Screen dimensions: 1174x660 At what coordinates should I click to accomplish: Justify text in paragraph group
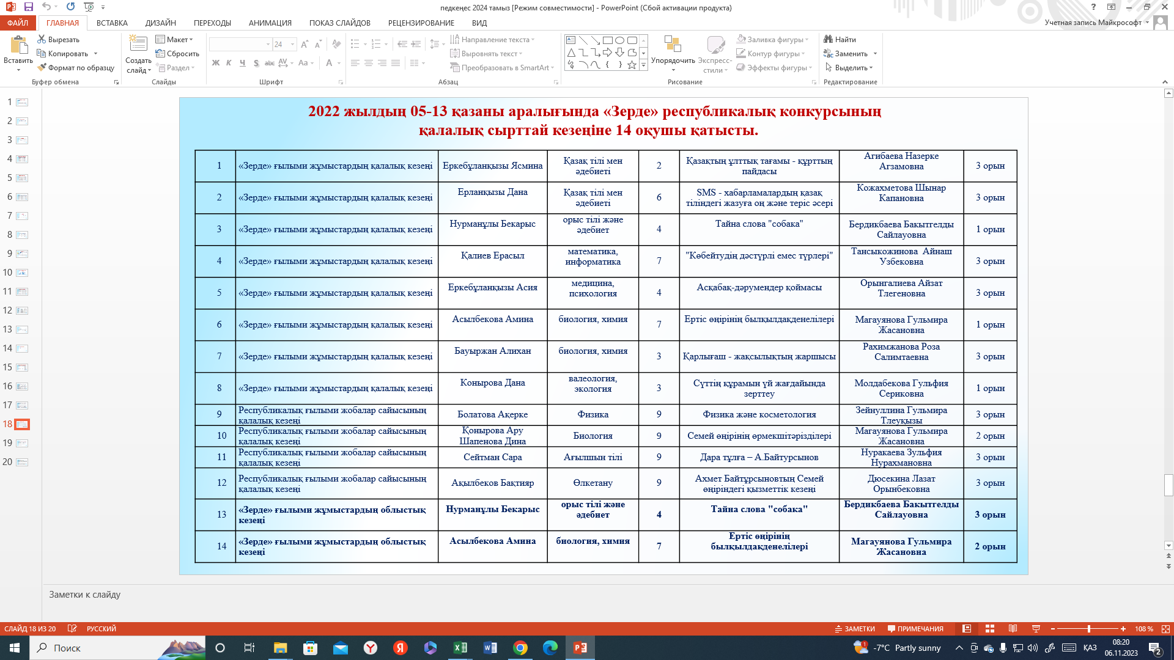pos(396,63)
